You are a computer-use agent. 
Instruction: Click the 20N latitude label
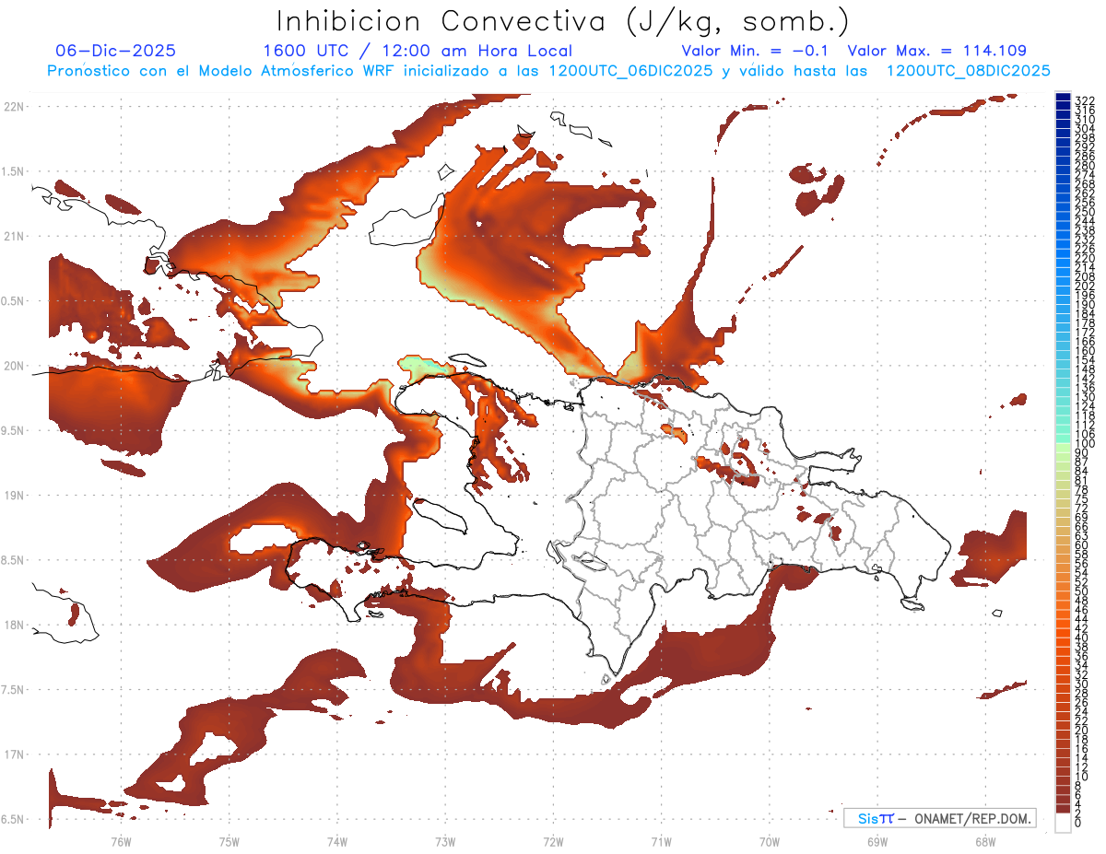pos(14,366)
